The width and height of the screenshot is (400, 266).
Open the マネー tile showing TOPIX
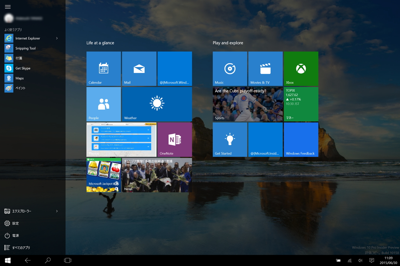[x=301, y=104]
